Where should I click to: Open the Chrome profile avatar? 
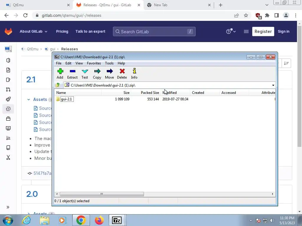coord(286,15)
